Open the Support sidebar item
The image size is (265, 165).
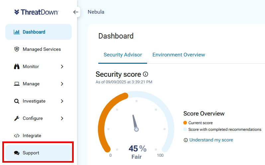tap(39, 153)
